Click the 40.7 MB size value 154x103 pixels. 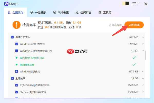133,37
